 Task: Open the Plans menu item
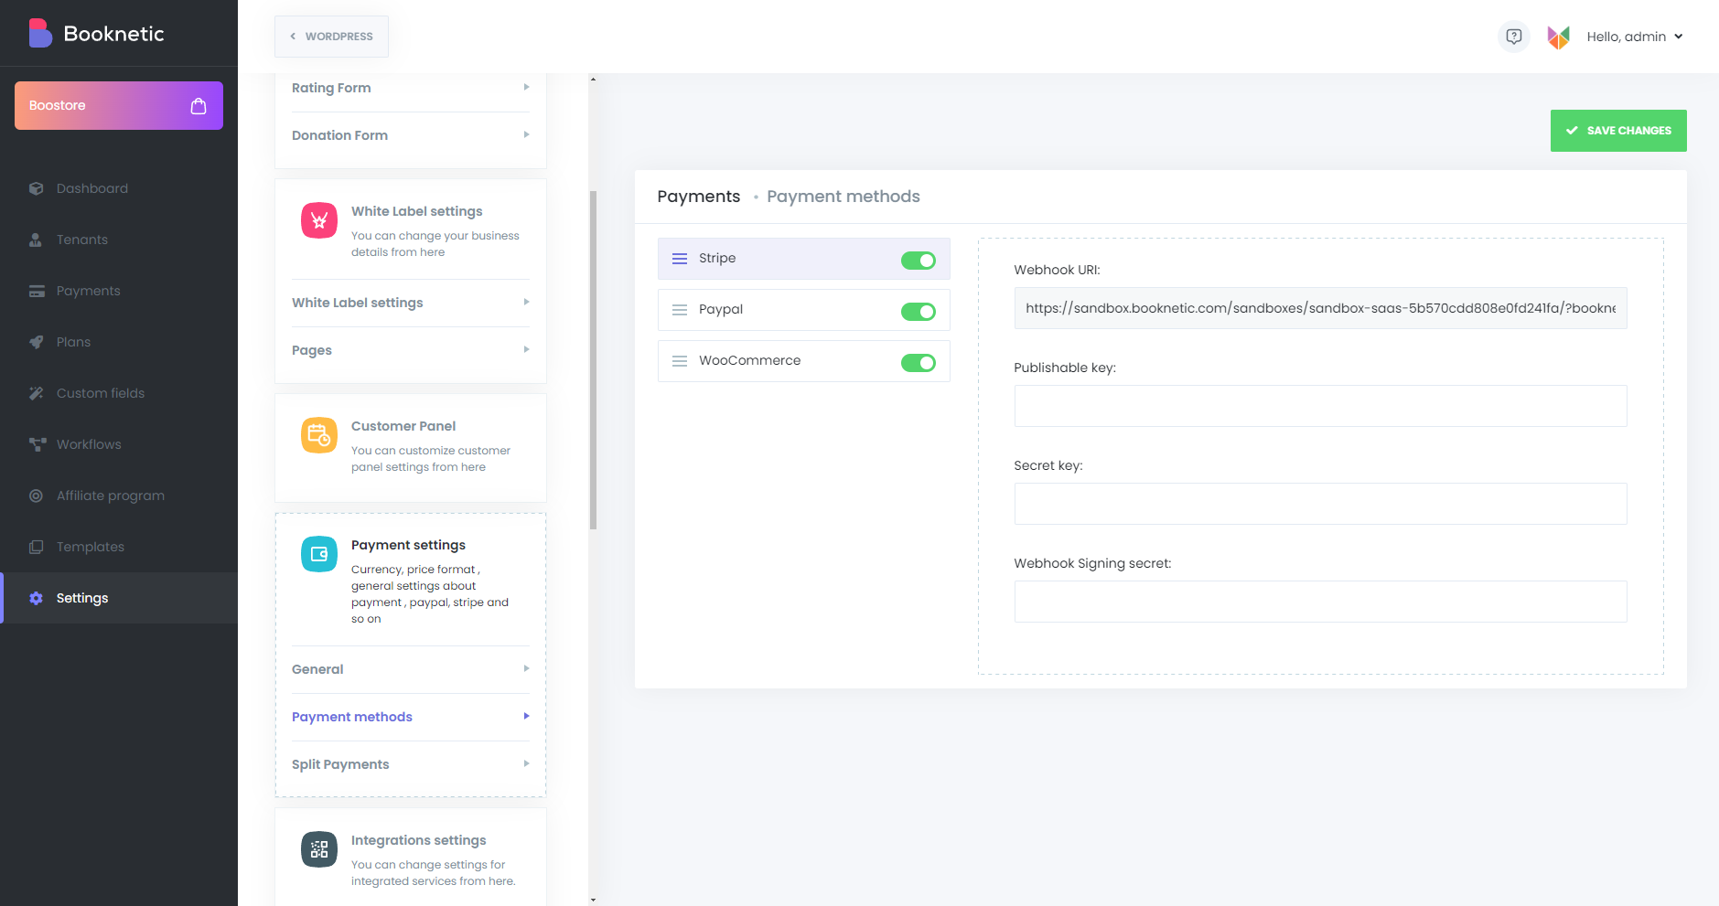click(x=119, y=342)
